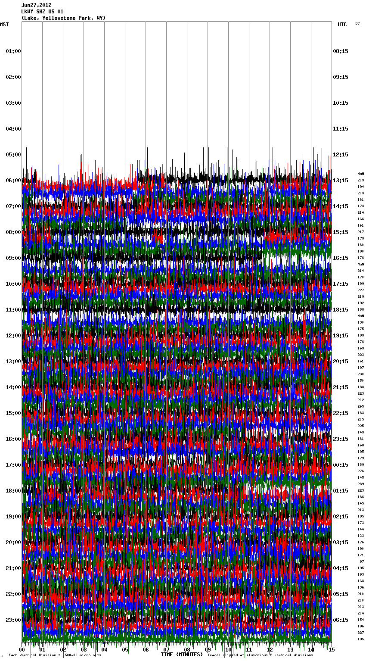This screenshot has width=366, height=661.
Task: Click DC value 97 in right column
Action: tap(362, 561)
